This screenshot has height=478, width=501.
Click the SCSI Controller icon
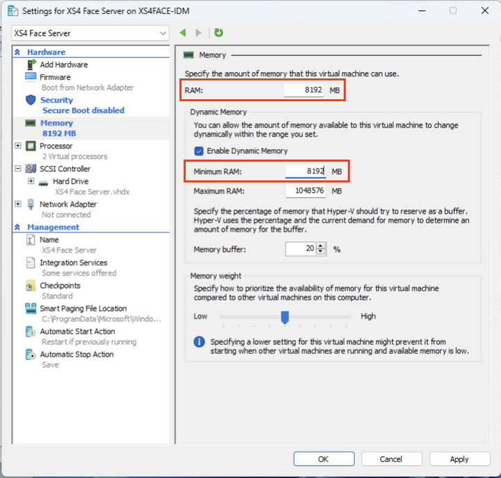click(30, 169)
